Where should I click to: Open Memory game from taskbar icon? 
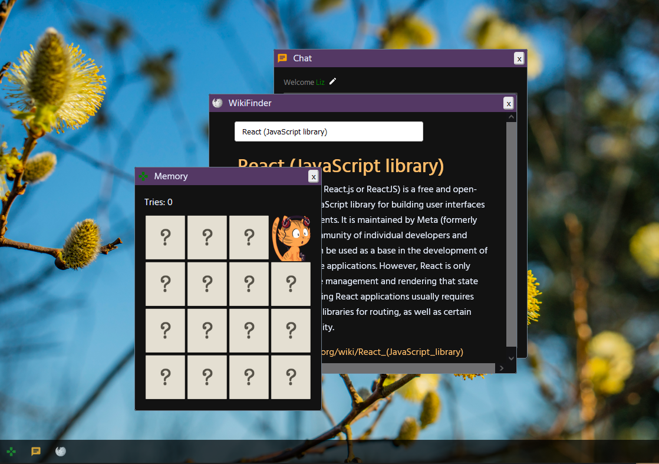tap(11, 452)
